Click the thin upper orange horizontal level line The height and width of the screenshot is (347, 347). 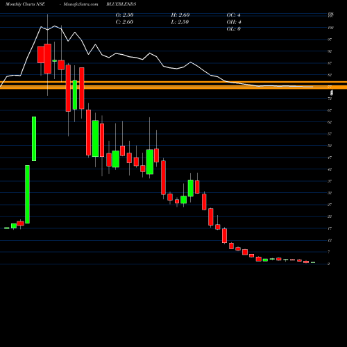[173, 82]
